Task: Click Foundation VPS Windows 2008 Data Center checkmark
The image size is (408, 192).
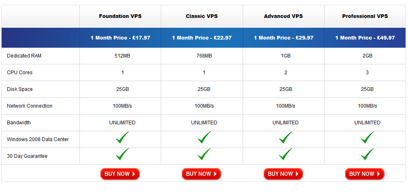Action: (122, 137)
